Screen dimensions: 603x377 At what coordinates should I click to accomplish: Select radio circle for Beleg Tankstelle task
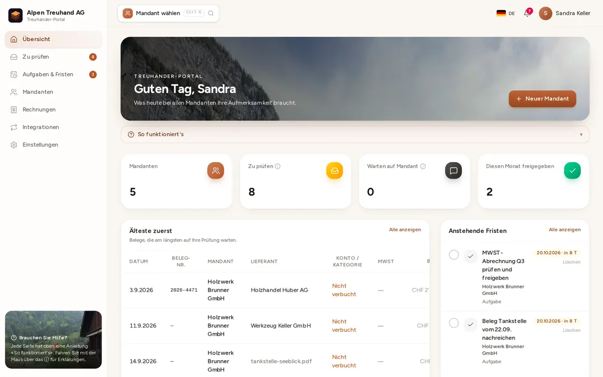454,323
